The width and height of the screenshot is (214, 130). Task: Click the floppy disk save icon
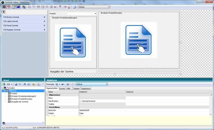[x=16, y=84]
